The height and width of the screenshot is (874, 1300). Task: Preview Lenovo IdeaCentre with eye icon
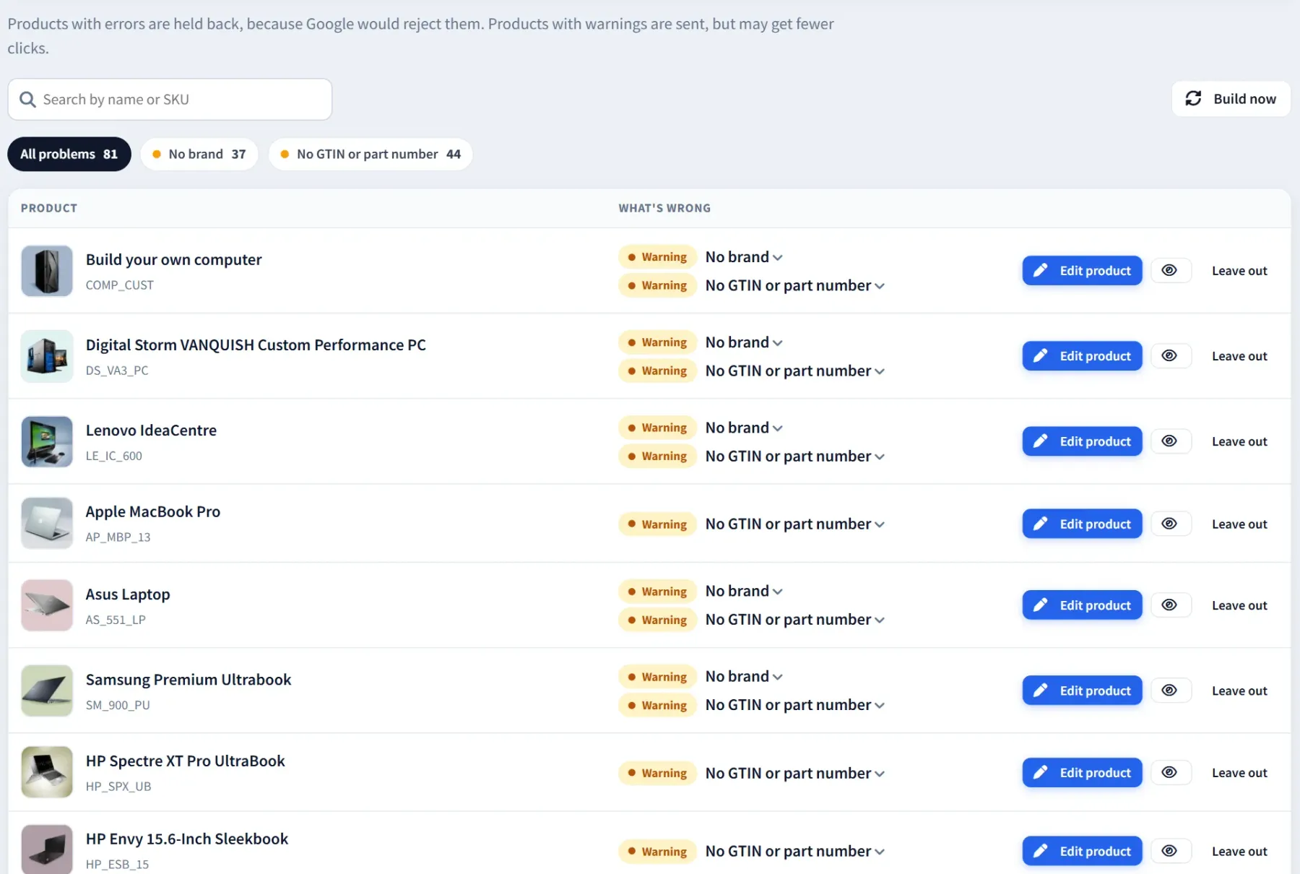pos(1169,441)
